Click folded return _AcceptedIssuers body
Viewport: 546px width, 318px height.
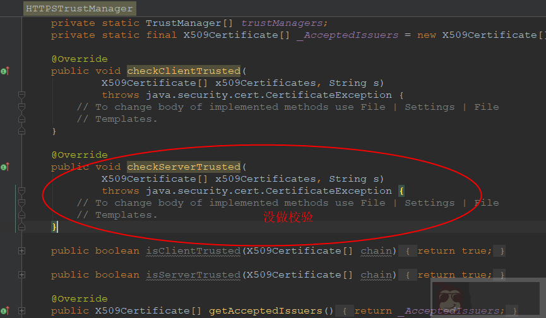tap(429, 311)
